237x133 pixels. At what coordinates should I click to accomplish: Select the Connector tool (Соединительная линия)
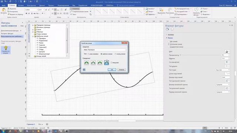(x=79, y=11)
